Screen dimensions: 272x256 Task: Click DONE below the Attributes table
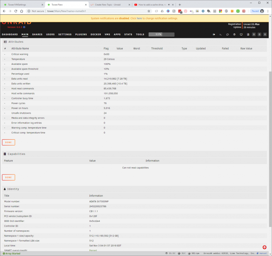[x=9, y=142]
